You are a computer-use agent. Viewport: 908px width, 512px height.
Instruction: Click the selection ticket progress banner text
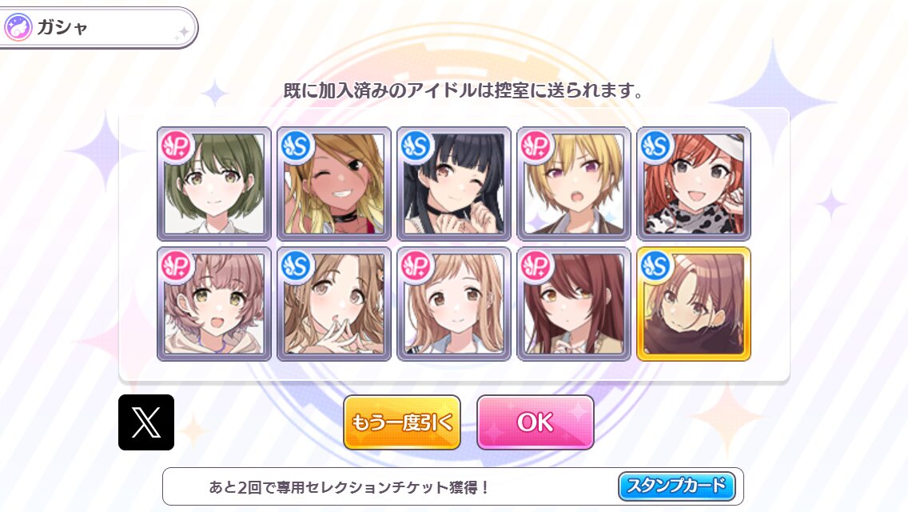pyautogui.click(x=349, y=487)
